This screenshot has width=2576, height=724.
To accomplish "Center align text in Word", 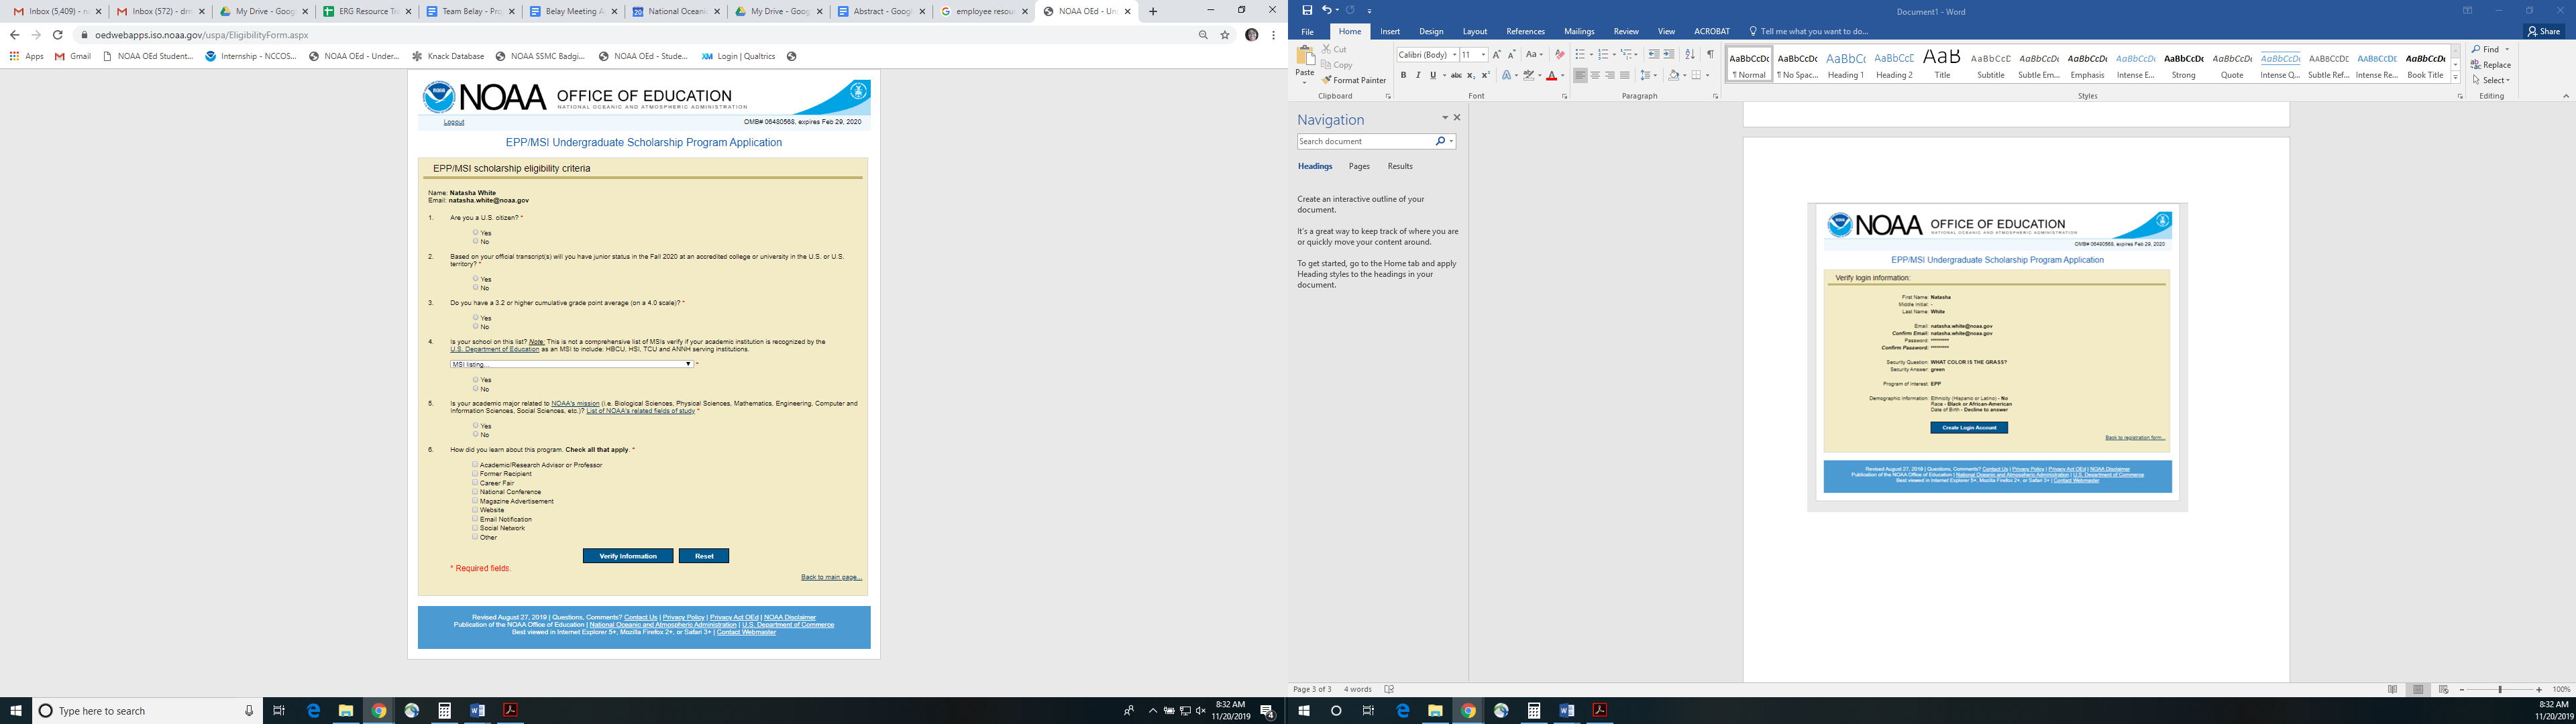I will click(x=1595, y=75).
